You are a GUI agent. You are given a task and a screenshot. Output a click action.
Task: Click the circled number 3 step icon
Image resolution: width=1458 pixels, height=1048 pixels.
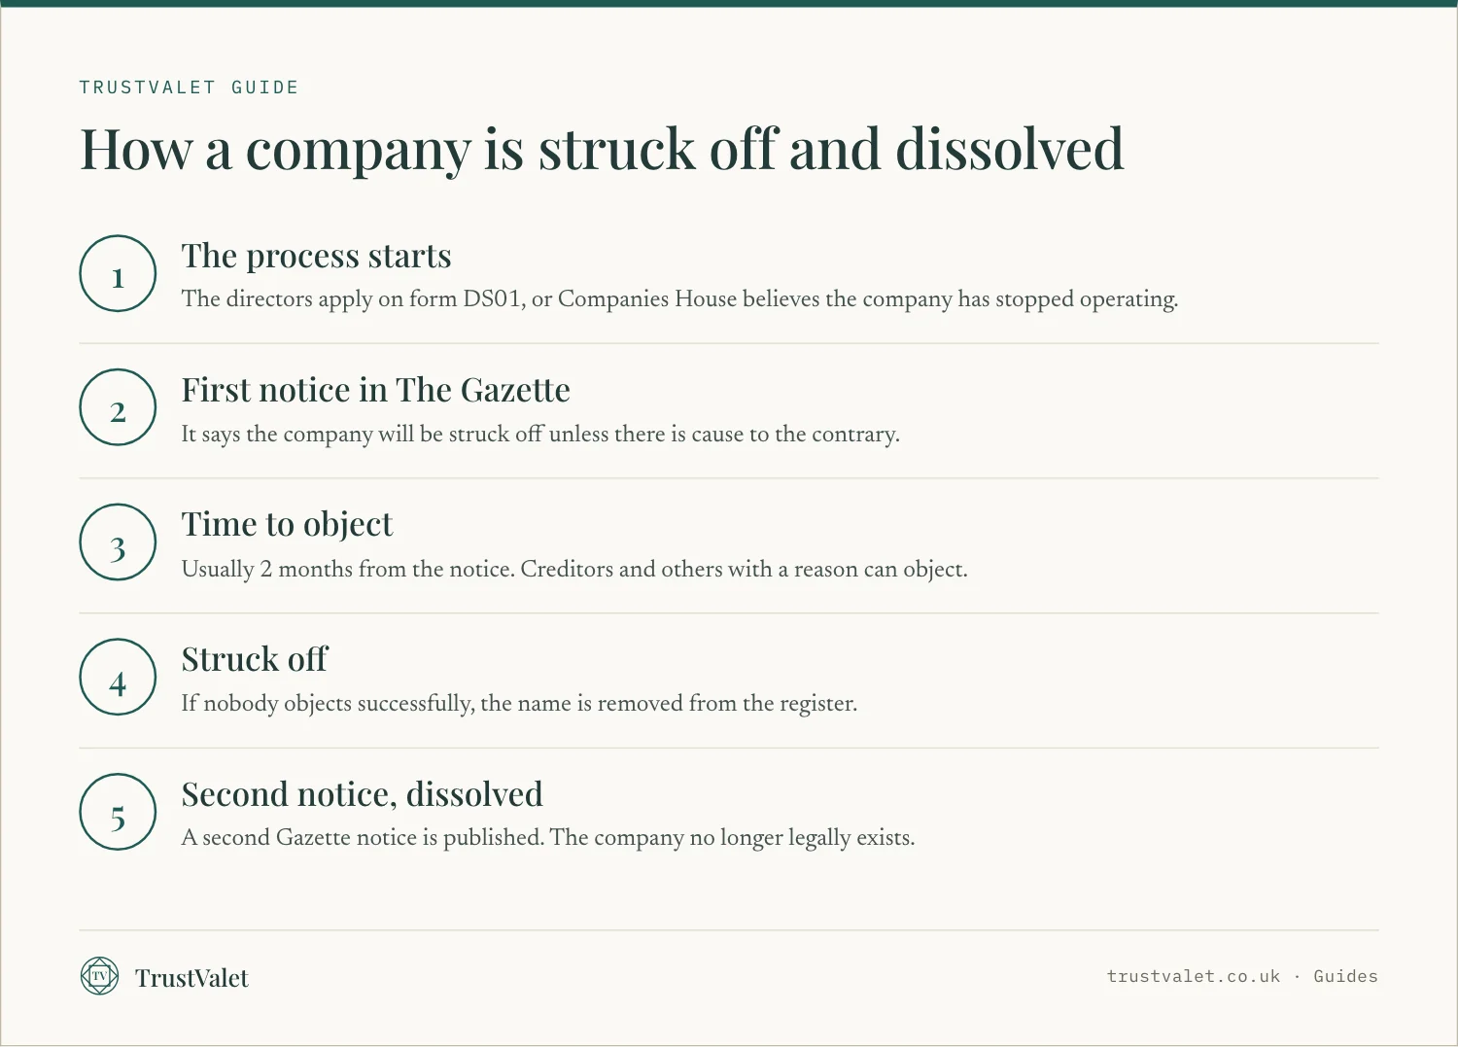point(118,542)
